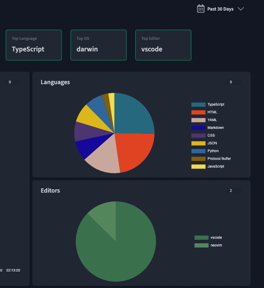Click the Languages count badge showing 9
The image size is (264, 288).
(x=231, y=82)
